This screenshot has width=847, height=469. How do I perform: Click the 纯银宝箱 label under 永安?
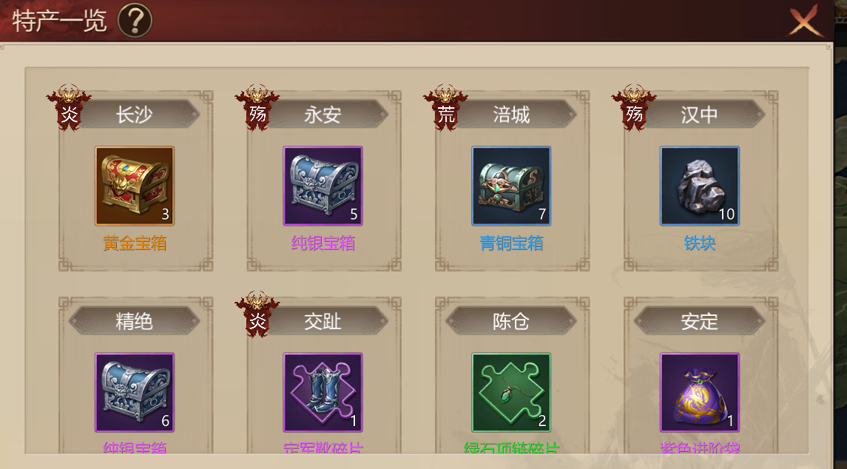pyautogui.click(x=323, y=243)
